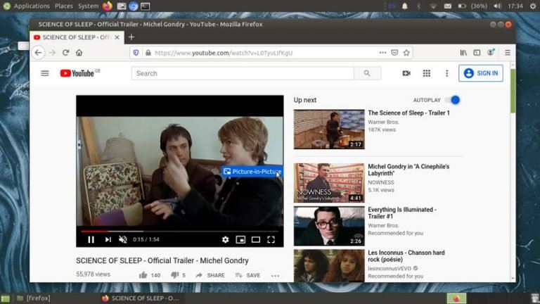This screenshot has width=540, height=304.
Task: Open a new Firefox tab
Action: click(x=131, y=37)
